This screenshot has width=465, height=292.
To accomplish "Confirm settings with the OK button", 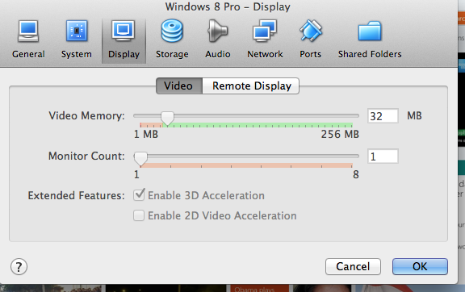I will coord(420,266).
